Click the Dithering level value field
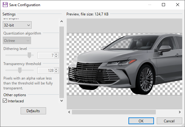Viewport: 185px width, 127px height. coord(45,55)
